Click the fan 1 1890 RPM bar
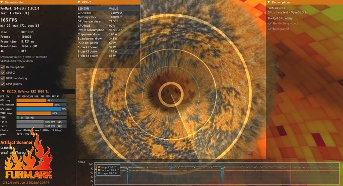The width and height of the screenshot is (343, 186). pyautogui.click(x=42, y=126)
